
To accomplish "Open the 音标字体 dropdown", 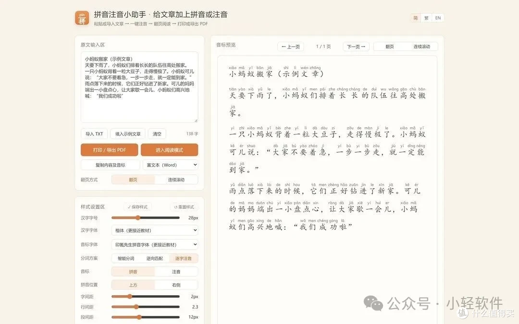I will [x=155, y=245].
